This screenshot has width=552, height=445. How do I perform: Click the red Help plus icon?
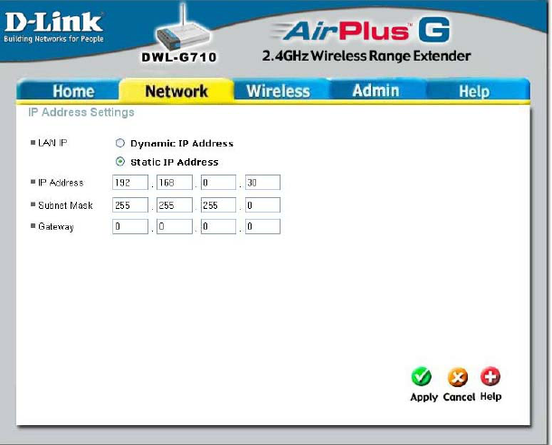coord(490,376)
